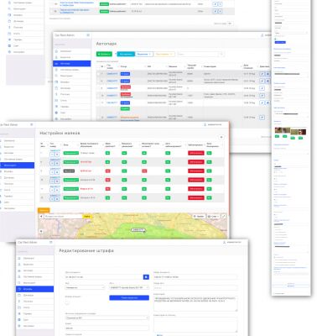Open blue-outlined filter dropdown in Автопарк toolbar
The image size is (317, 336).
(144, 54)
